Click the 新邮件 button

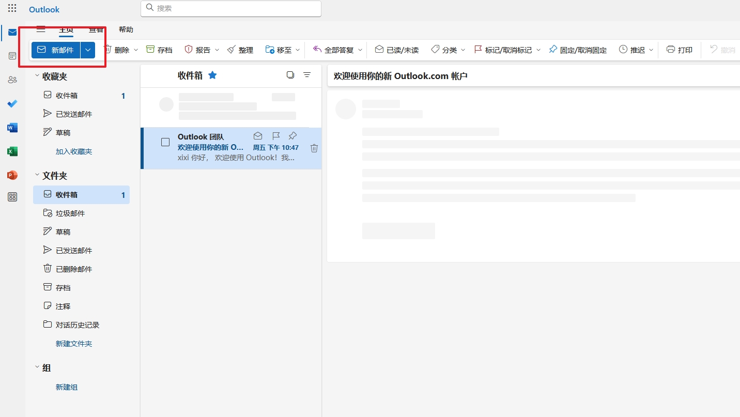click(x=56, y=50)
